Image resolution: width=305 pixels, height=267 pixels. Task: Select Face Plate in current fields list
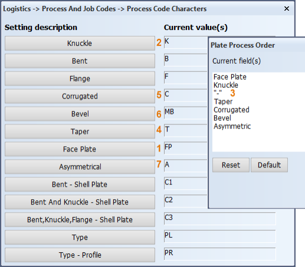tap(230, 77)
